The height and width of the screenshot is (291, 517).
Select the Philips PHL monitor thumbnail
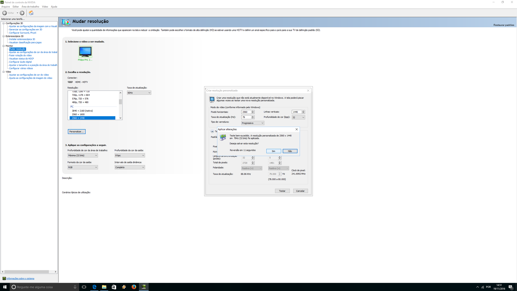(x=85, y=52)
